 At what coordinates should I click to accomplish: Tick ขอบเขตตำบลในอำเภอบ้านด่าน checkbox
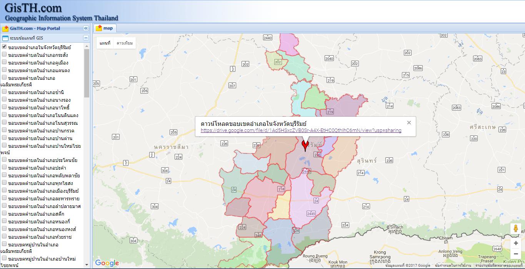point(4,138)
